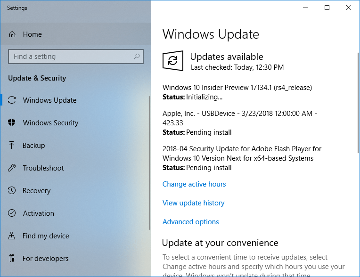
Task: Click the Activation checkmark circle icon
Action: pyautogui.click(x=12, y=213)
